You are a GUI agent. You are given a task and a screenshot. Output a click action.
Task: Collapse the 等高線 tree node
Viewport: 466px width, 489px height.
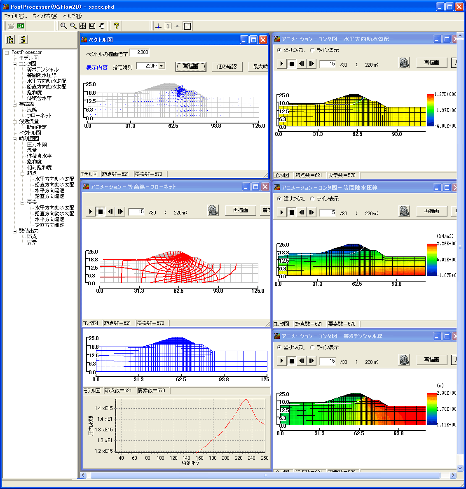pos(14,104)
